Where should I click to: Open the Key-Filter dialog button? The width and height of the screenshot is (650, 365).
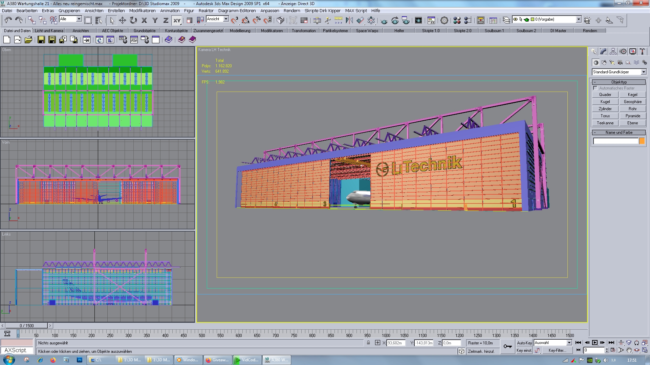(557, 350)
